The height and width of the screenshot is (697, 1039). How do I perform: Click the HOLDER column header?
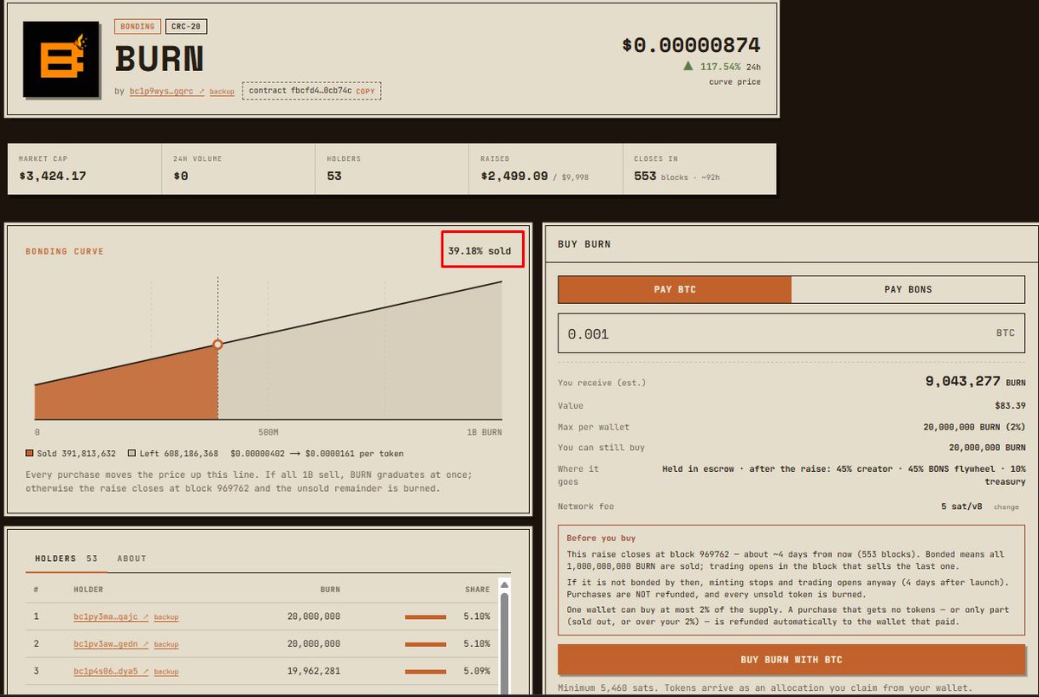click(x=88, y=590)
